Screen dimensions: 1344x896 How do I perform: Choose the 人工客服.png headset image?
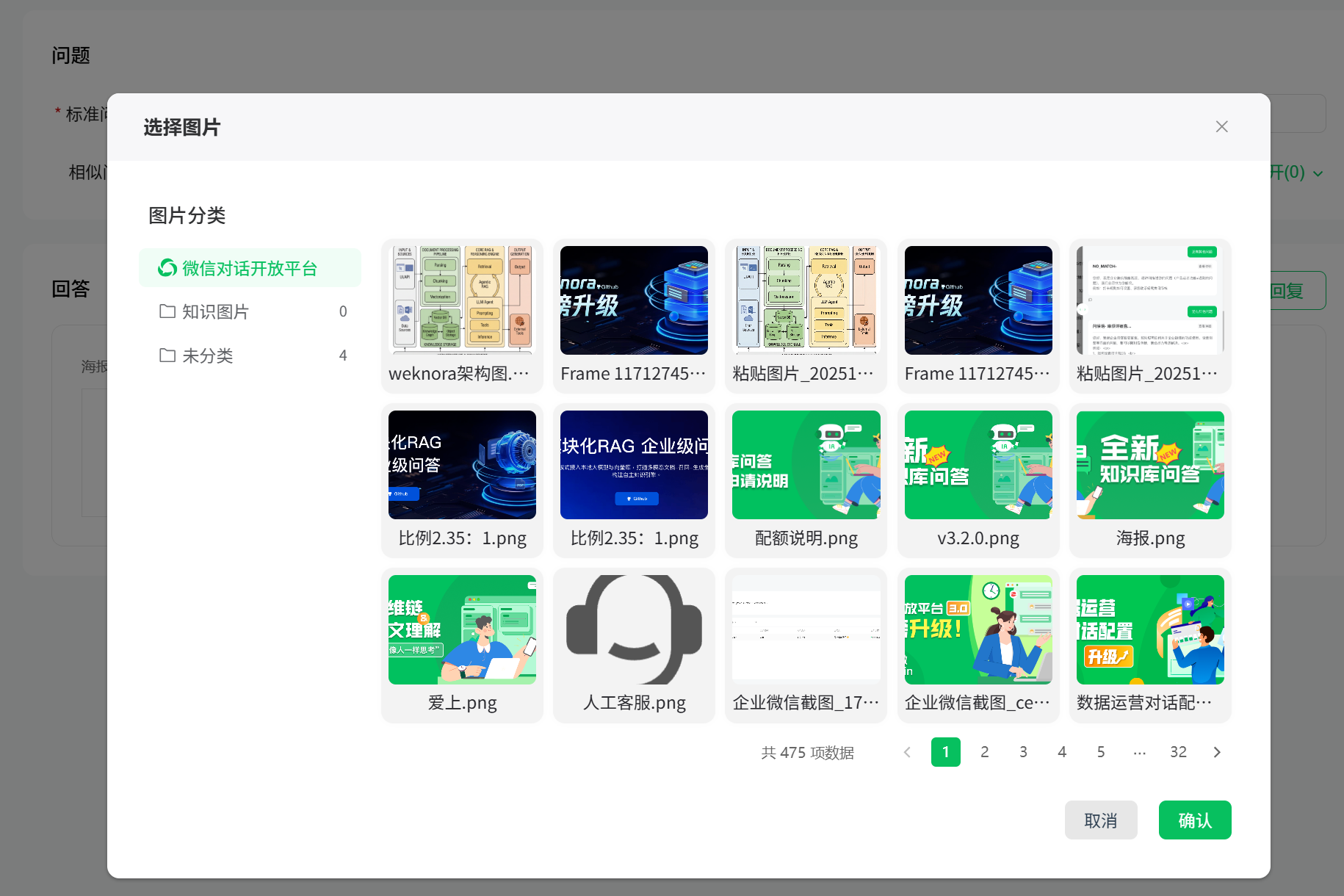point(634,630)
